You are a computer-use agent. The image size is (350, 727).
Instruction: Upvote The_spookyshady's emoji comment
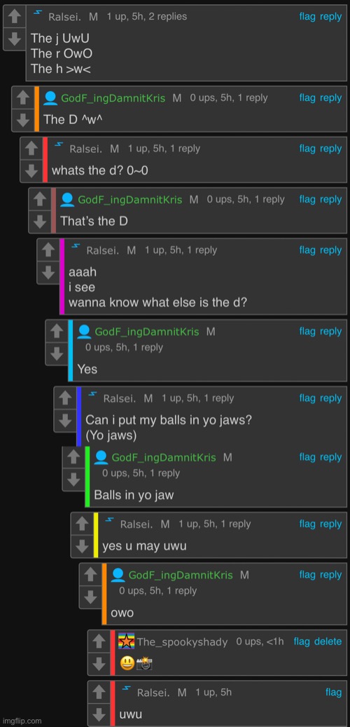click(x=99, y=641)
